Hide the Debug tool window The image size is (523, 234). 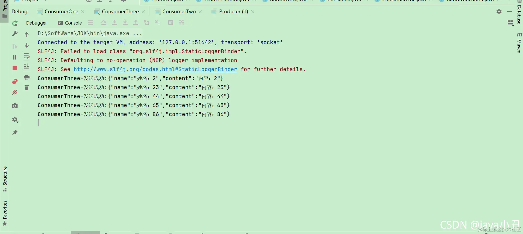tap(510, 11)
